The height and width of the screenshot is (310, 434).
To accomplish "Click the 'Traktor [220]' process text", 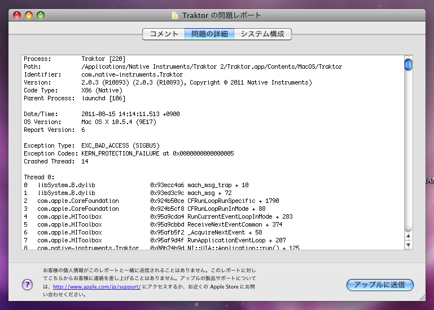I will 103,59.
